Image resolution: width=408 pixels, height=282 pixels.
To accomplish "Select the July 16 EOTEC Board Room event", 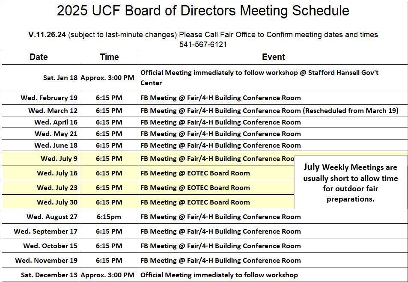I will tap(195, 173).
